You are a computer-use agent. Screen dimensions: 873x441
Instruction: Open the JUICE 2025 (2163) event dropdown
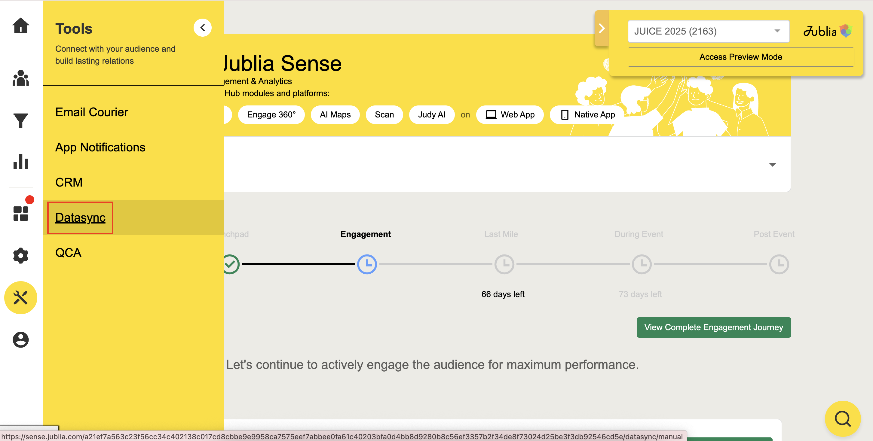tap(708, 31)
